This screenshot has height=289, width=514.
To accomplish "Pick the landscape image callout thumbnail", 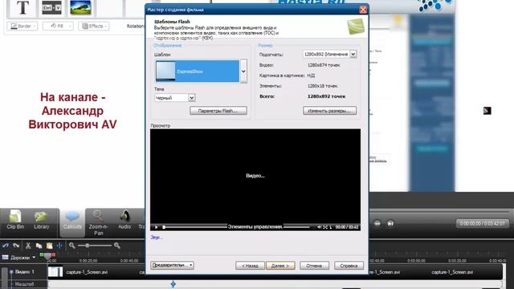I will pyautogui.click(x=80, y=7).
